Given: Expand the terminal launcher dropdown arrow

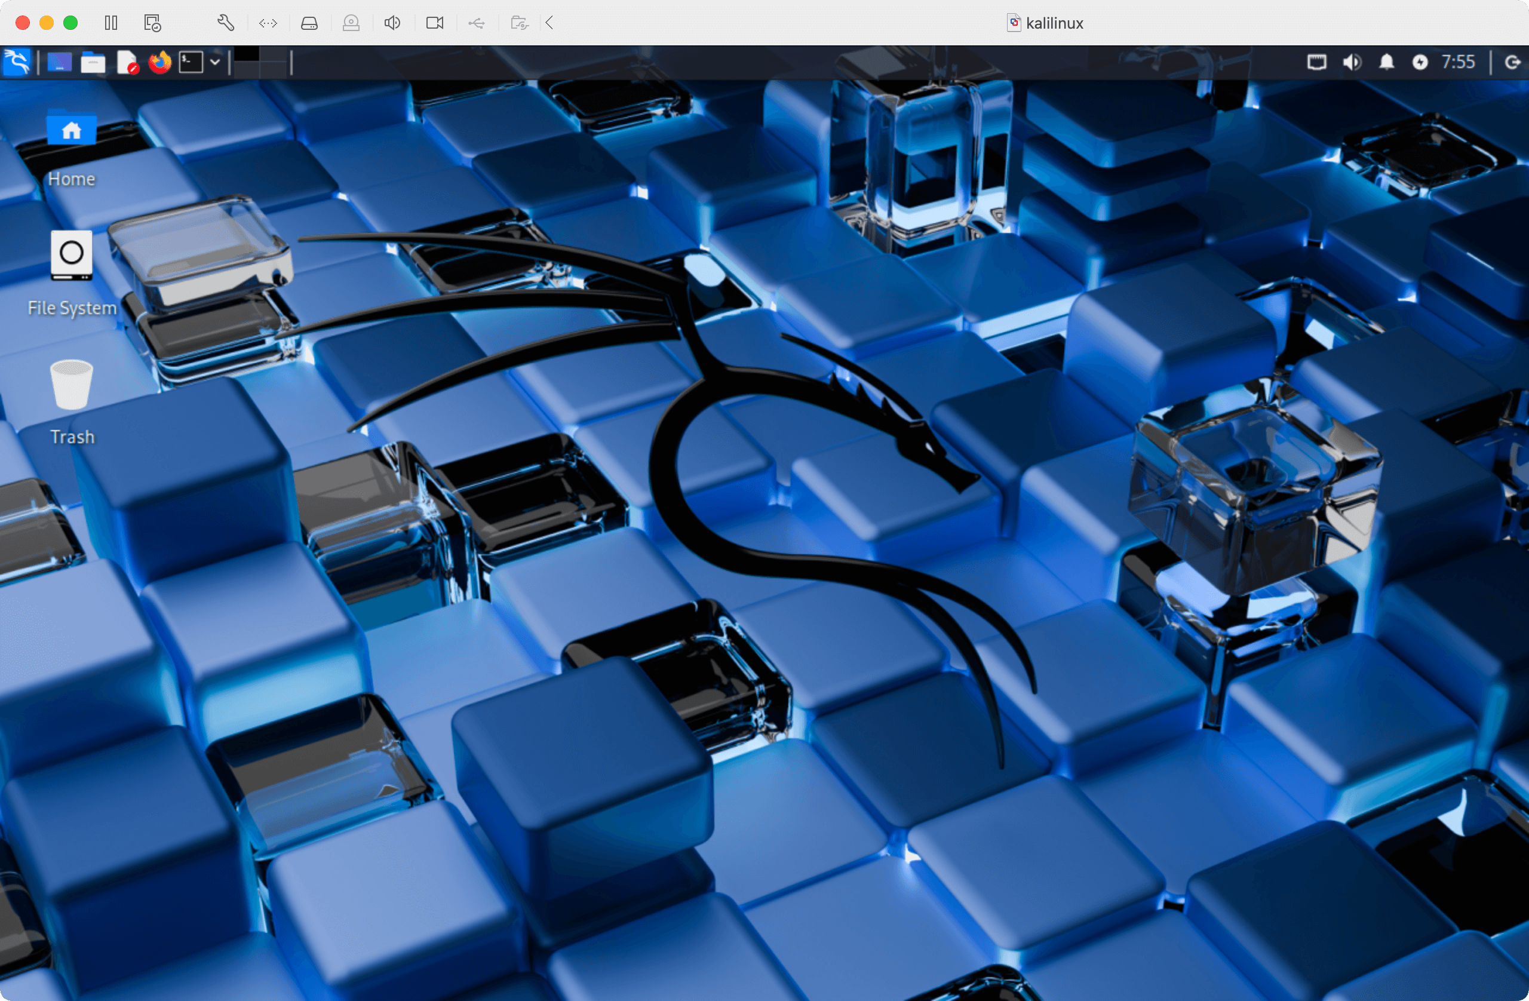Looking at the screenshot, I should 216,62.
